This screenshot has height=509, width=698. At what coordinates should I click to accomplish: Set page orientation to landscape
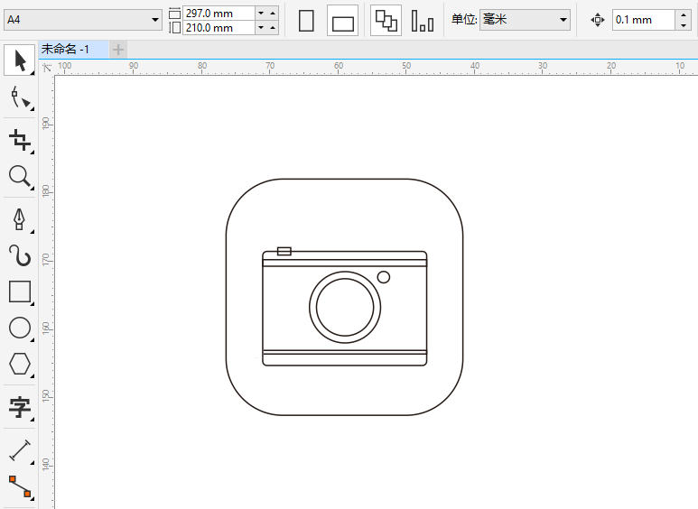(x=342, y=21)
